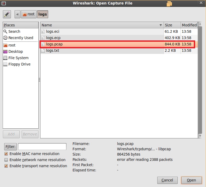This screenshot has width=206, height=187.
Task: Click the Places header
Action: pyautogui.click(x=21, y=25)
